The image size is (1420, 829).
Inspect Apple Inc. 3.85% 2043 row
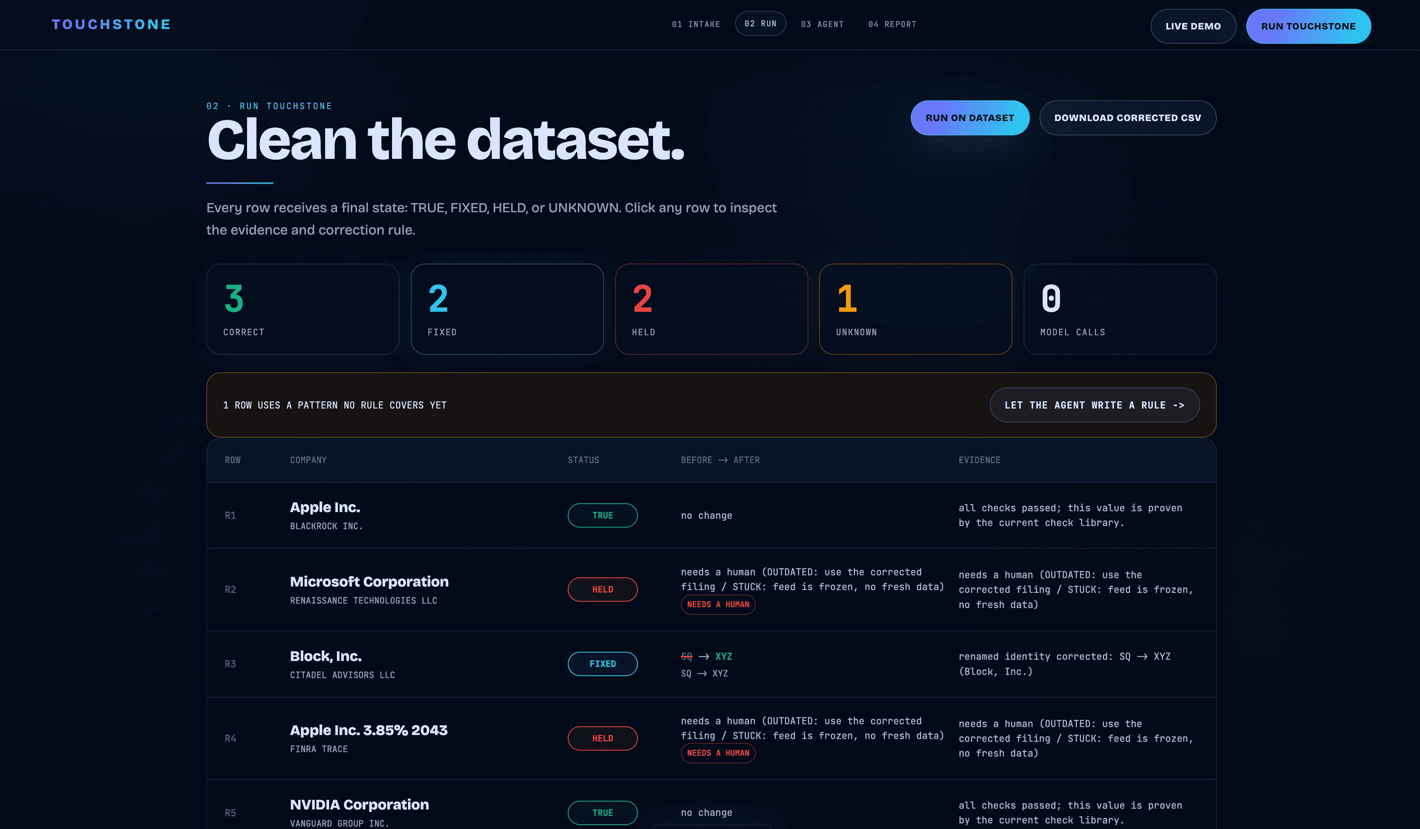[x=711, y=738]
